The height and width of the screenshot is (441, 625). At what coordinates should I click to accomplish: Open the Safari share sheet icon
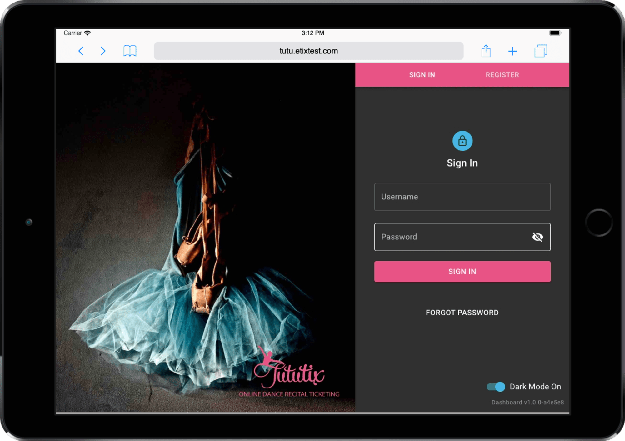[486, 51]
